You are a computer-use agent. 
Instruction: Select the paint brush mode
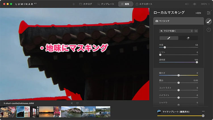point(169,38)
